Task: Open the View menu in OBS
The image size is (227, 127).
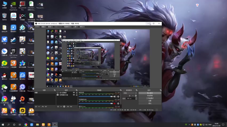Action: click(x=50, y=27)
